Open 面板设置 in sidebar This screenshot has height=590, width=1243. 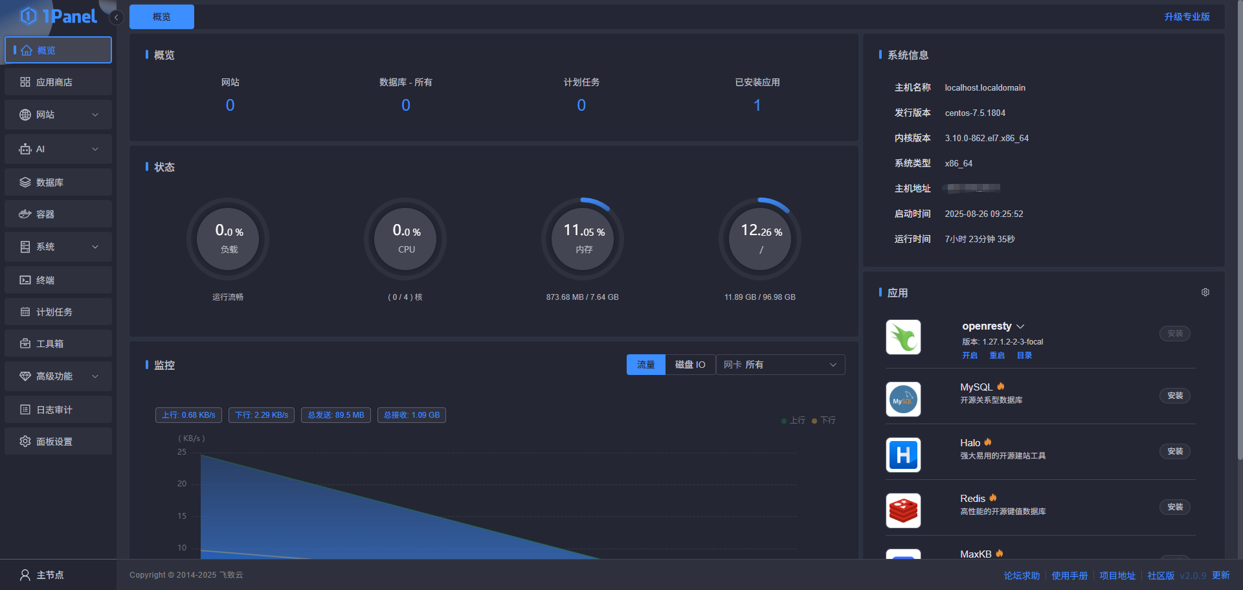pos(58,441)
